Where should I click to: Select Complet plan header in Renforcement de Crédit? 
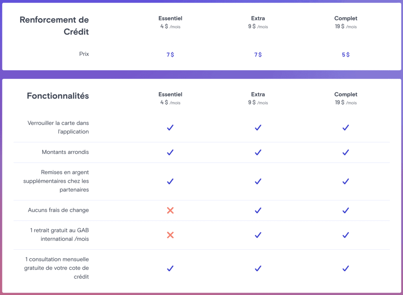coord(346,19)
